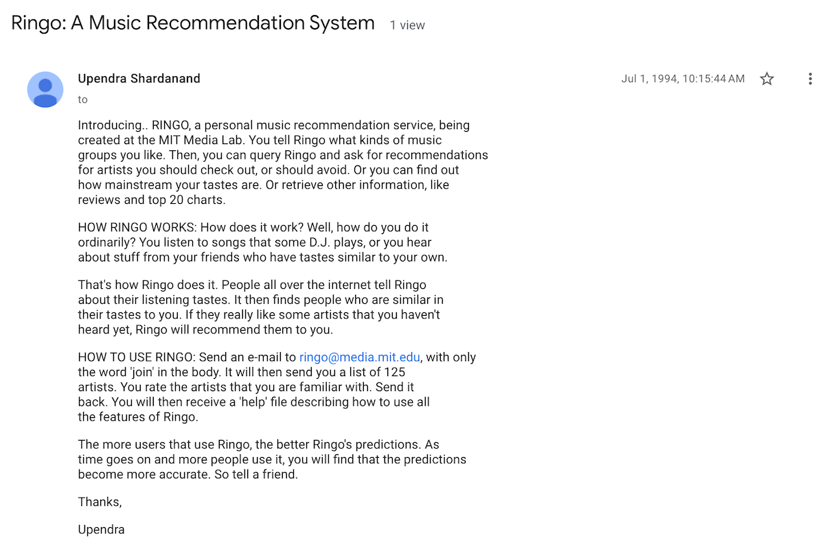Click the sender name Upendra Shardanand
Screen dimensions: 824x560
[x=139, y=78]
